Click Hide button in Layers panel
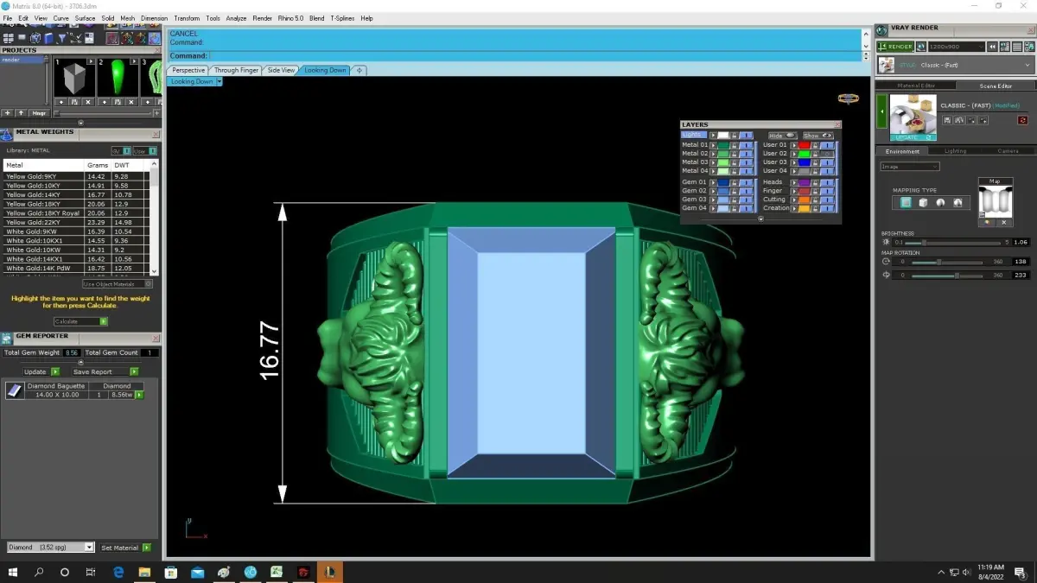The width and height of the screenshot is (1037, 583). [x=783, y=136]
